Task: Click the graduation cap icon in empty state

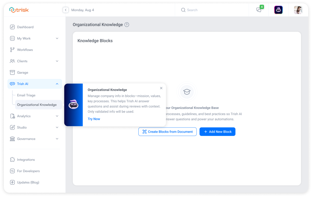Action: [187, 92]
